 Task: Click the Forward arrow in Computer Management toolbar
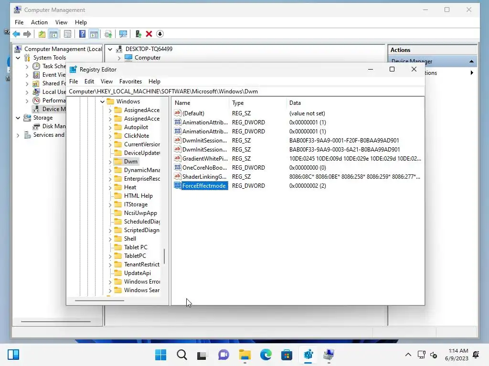tap(27, 34)
